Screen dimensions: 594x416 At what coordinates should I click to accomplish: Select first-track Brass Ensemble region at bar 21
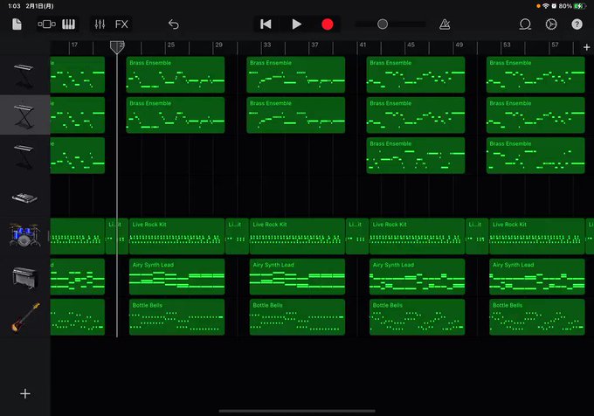pyautogui.click(x=176, y=74)
